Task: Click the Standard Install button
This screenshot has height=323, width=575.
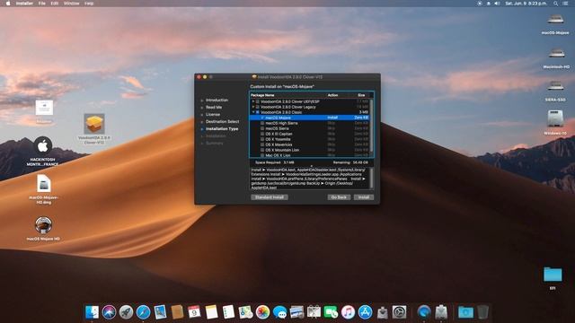Action: (x=270, y=197)
